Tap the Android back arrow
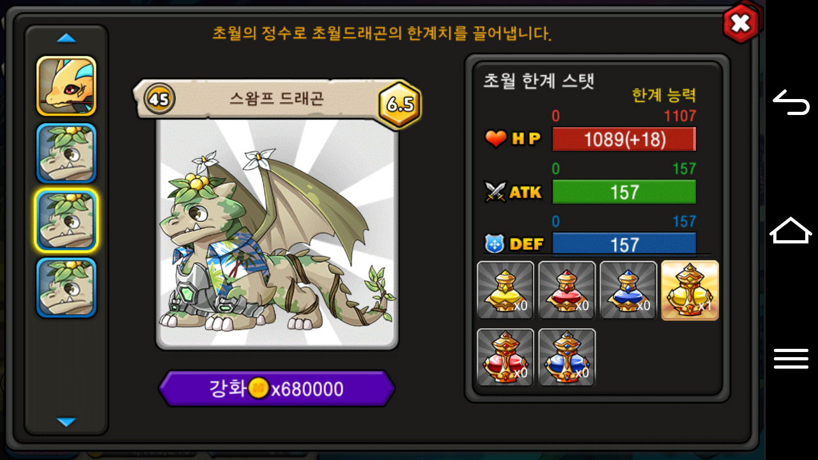The height and width of the screenshot is (460, 818). 791,102
